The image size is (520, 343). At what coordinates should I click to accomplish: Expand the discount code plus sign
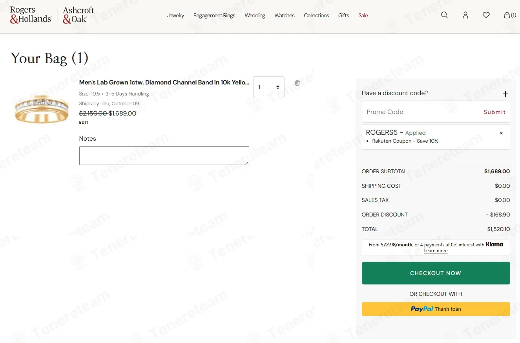click(505, 94)
